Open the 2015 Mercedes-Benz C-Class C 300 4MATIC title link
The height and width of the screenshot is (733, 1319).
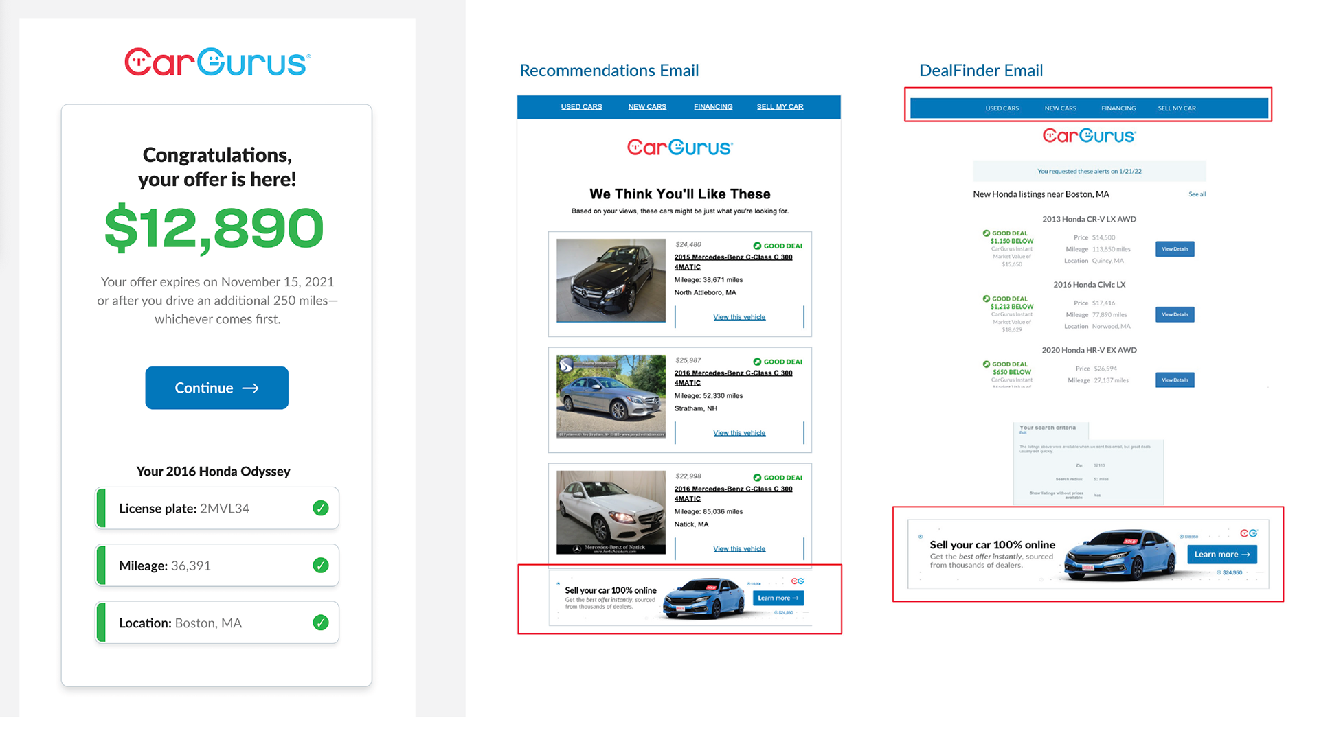click(x=733, y=262)
